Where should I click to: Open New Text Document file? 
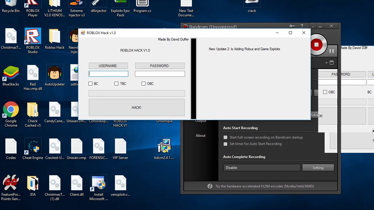186,8
